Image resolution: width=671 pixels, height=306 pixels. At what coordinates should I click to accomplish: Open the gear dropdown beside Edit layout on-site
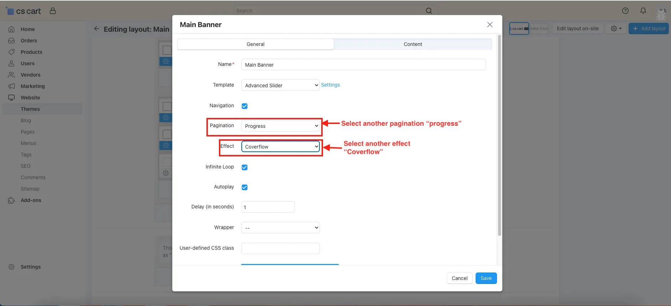click(x=616, y=28)
